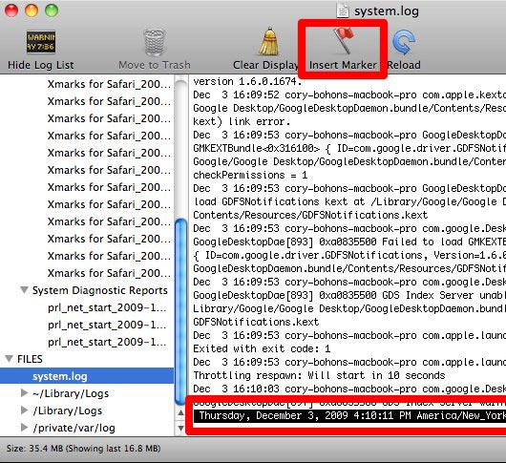Click the Insert Marker flag icon
The image size is (506, 463).
pos(343,41)
